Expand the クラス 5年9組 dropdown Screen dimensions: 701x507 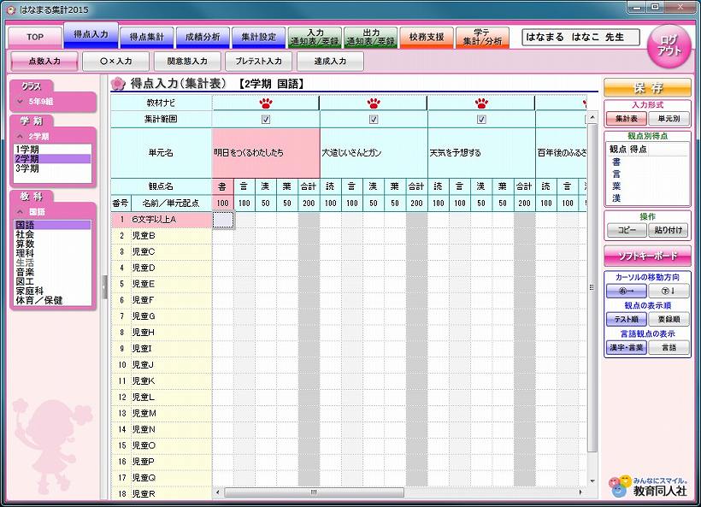53,102
